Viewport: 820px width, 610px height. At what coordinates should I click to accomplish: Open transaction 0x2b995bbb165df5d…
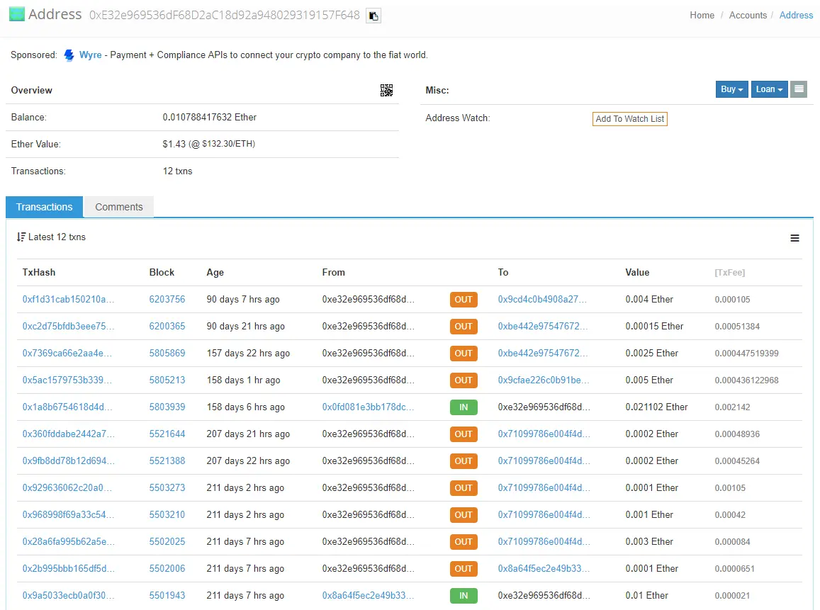point(68,569)
